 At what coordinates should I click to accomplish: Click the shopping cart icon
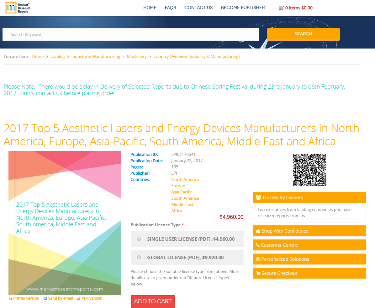(281, 8)
